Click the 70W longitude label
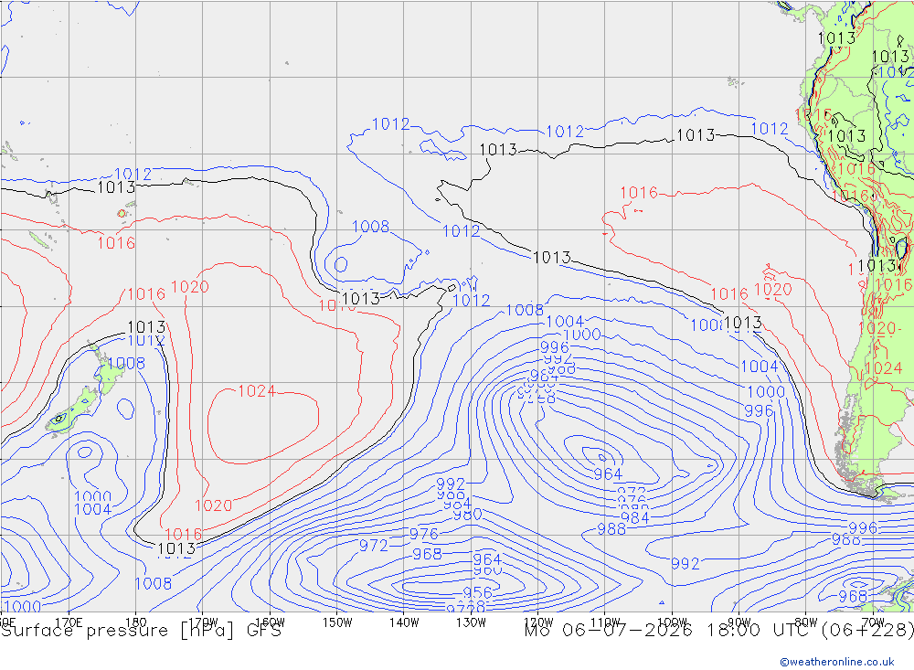Viewport: 914px width, 670px height. pos(873,622)
